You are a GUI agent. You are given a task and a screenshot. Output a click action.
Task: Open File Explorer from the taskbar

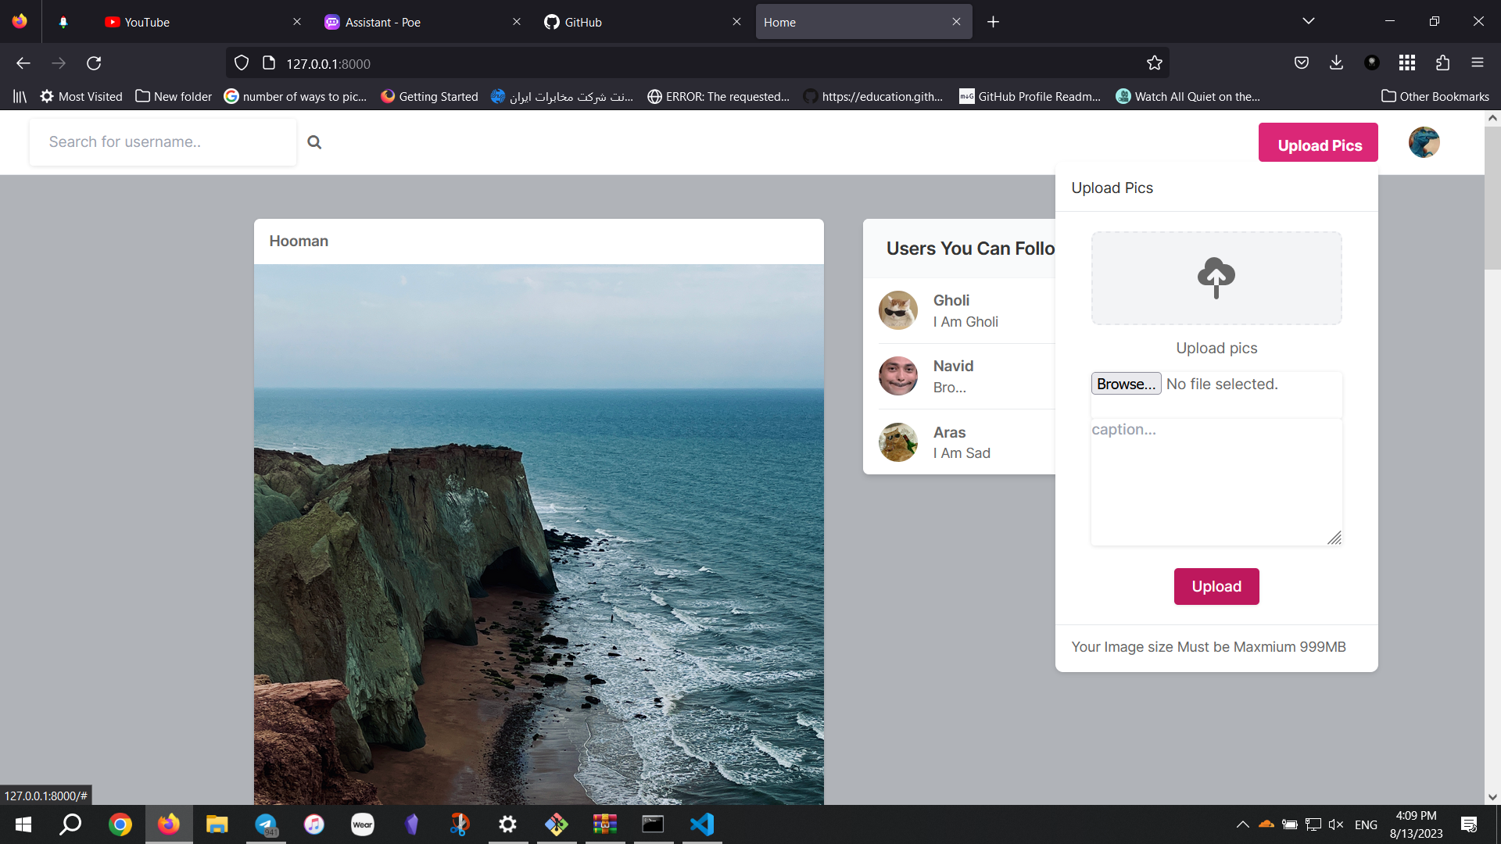[x=217, y=824]
